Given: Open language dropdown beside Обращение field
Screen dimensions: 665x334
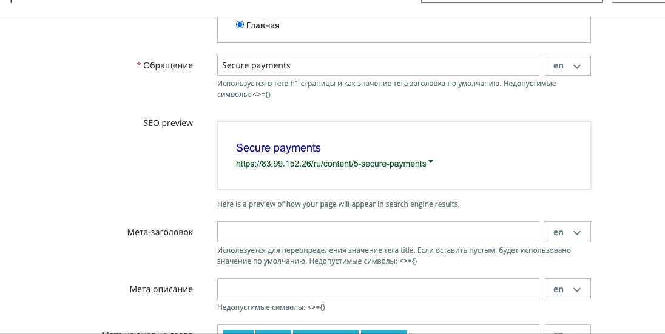Looking at the screenshot, I should (x=567, y=65).
